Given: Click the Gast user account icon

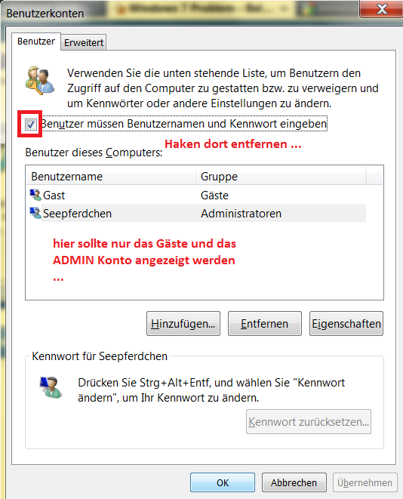Looking at the screenshot, I should tap(35, 195).
